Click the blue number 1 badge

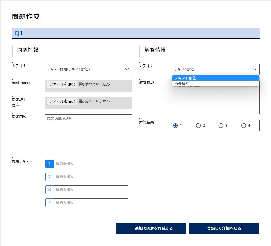[50, 164]
